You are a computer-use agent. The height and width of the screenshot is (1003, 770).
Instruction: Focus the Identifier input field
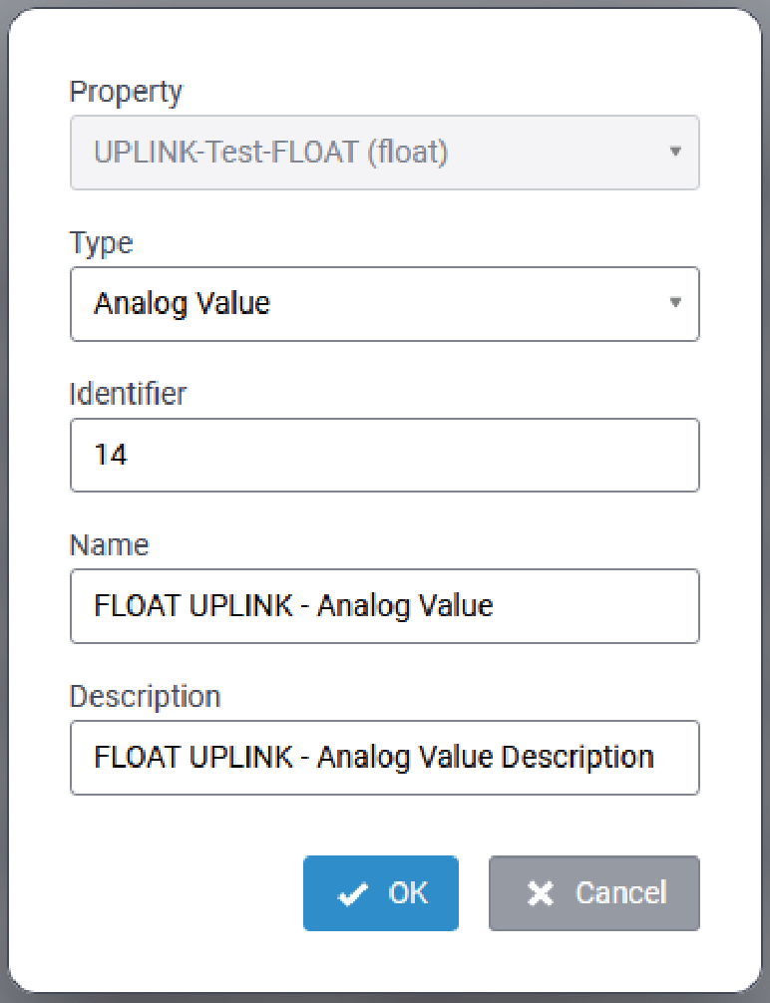384,455
